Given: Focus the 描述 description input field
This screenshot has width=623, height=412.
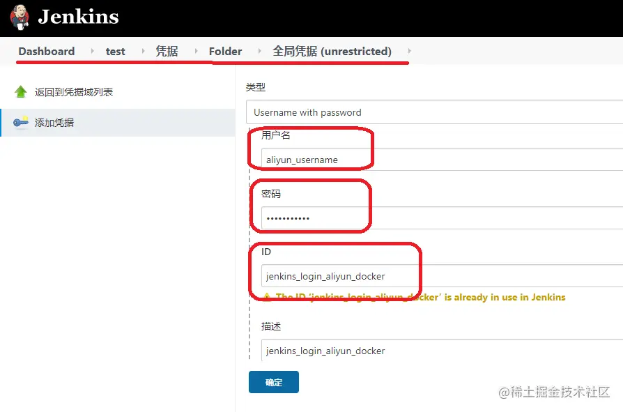Looking at the screenshot, I should [x=442, y=351].
